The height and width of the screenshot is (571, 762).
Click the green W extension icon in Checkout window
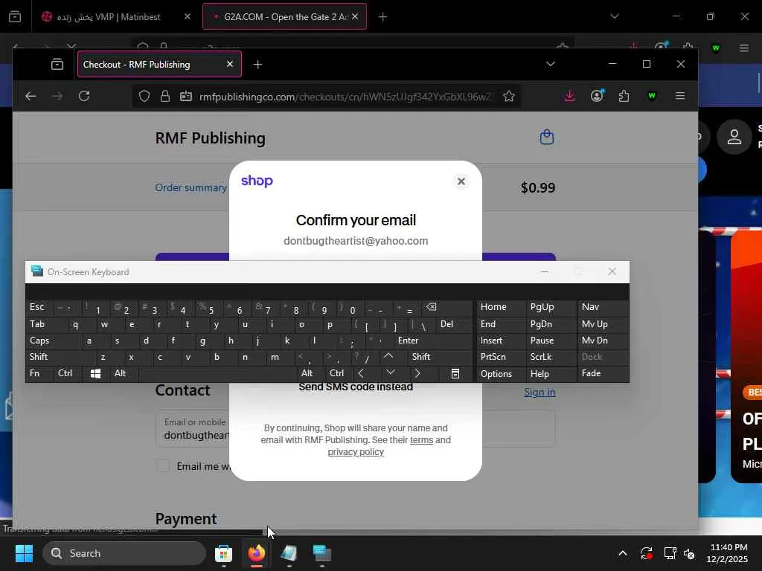point(652,96)
